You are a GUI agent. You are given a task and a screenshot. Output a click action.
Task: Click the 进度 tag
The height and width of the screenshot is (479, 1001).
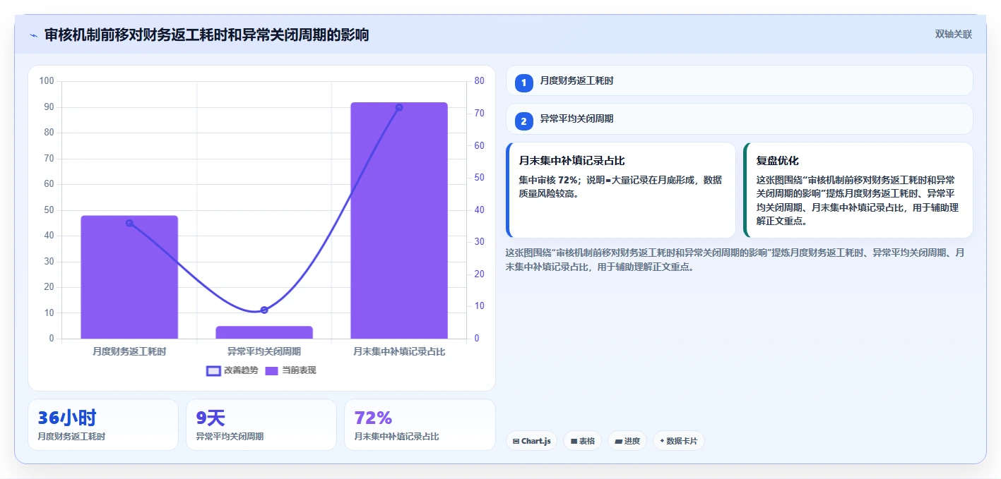pos(627,441)
